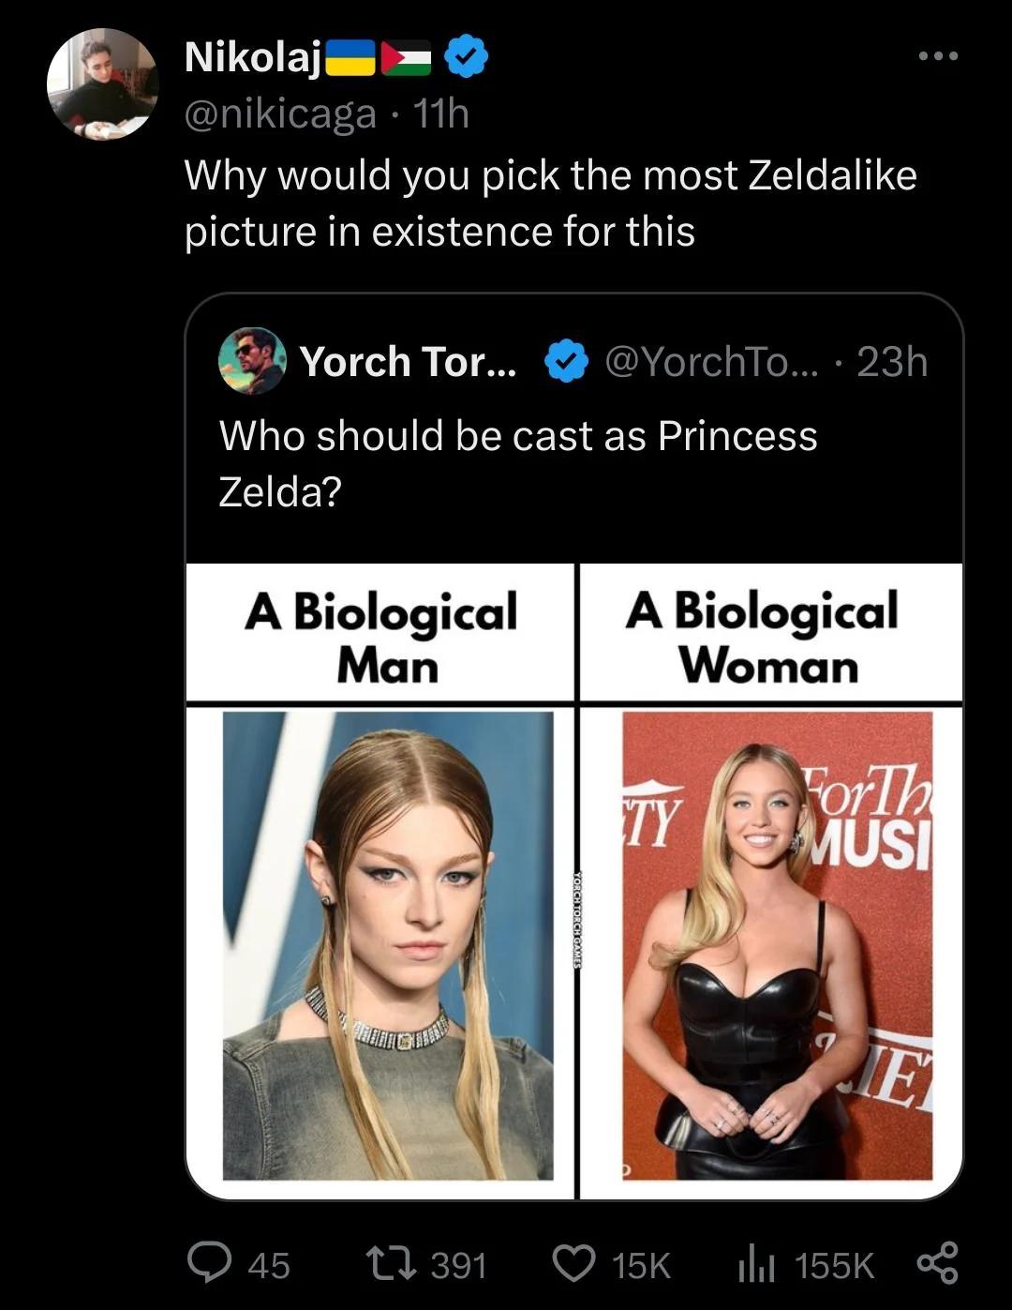Click the reply speech bubble icon
Viewport: 1012px width, 1310px height.
[x=212, y=1263]
